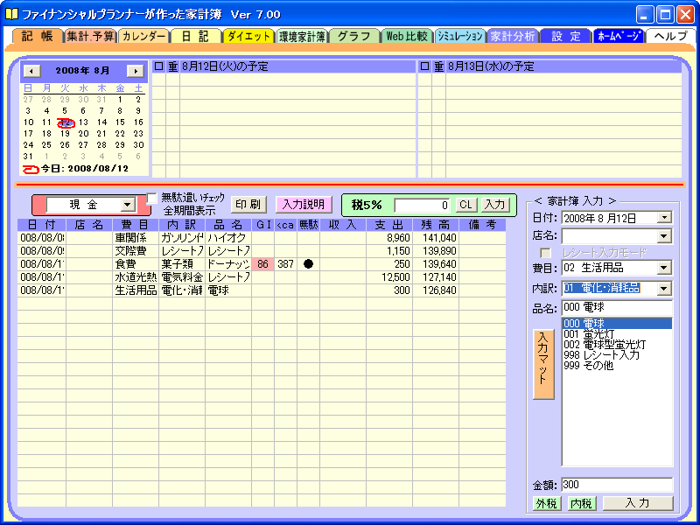
Task: Click the red today marker icon
Action: [x=31, y=169]
